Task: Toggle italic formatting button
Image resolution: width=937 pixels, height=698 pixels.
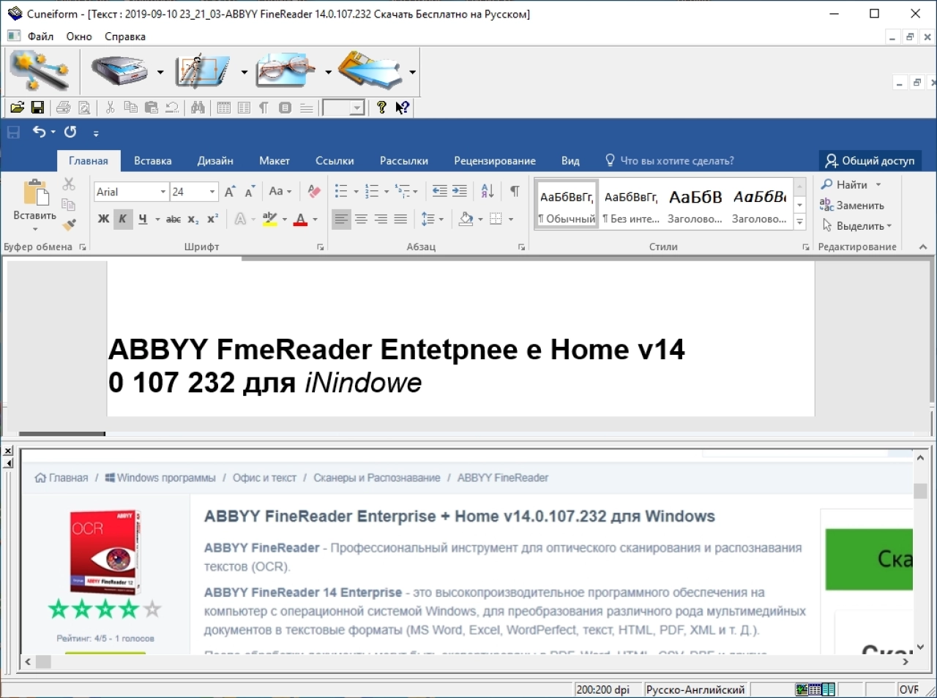Action: (x=123, y=219)
